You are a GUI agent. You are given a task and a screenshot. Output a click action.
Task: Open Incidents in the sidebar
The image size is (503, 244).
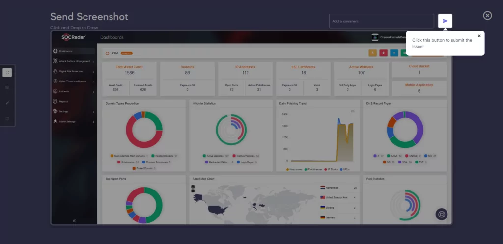pyautogui.click(x=74, y=91)
